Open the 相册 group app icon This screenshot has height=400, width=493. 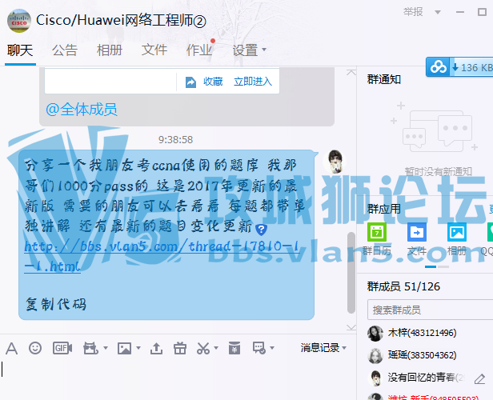(457, 232)
